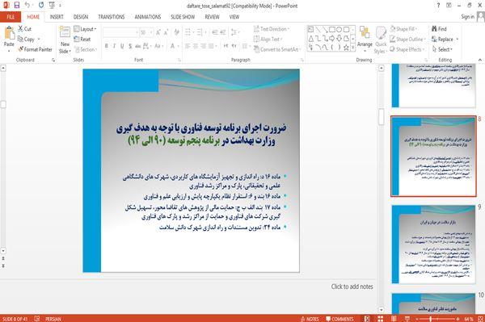Activate the Format Painter tool

[35, 49]
